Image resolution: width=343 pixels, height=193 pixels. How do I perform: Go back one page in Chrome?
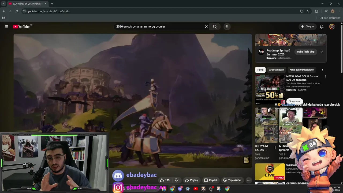point(4,11)
